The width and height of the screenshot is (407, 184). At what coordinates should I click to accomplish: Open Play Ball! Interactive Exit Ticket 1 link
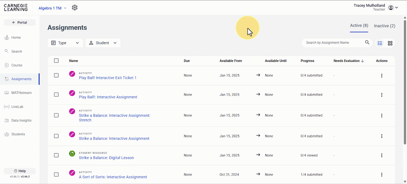(108, 78)
